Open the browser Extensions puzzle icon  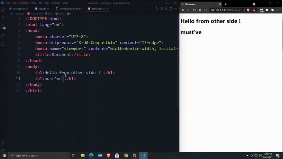pos(272,10)
